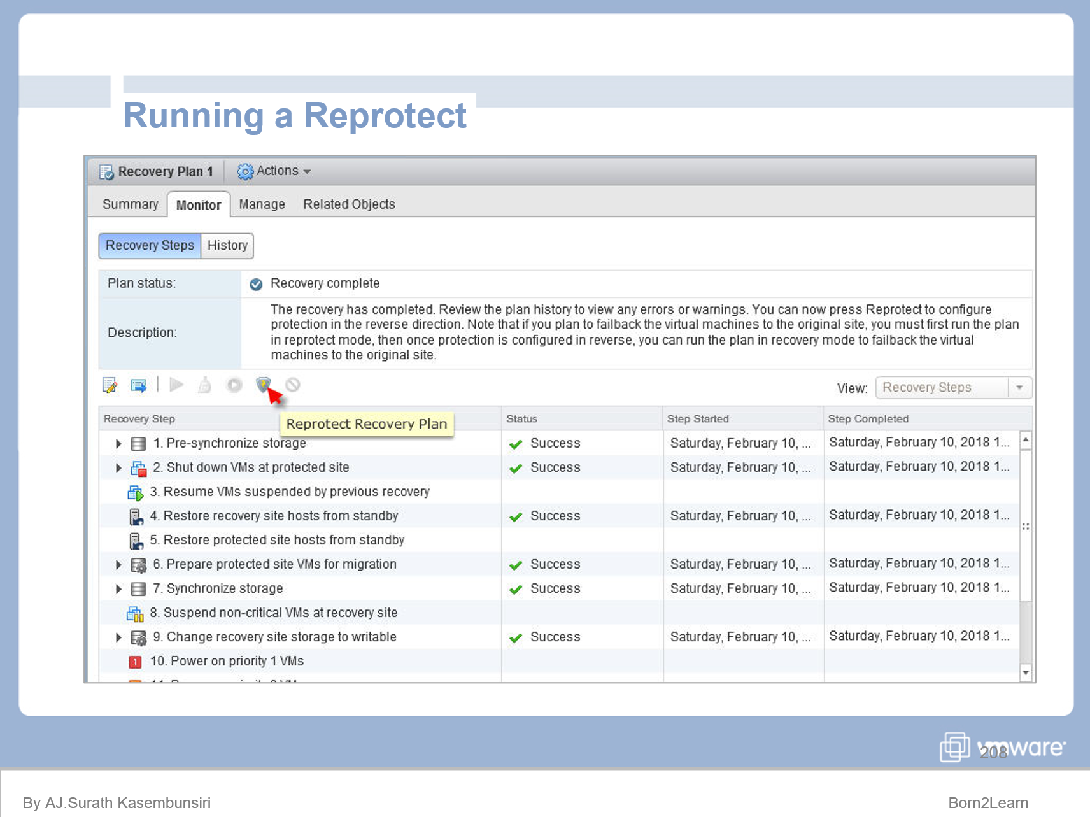Screen dimensions: 1090x817
Task: Click the Export Recovery Plan Steps icon
Action: point(139,385)
